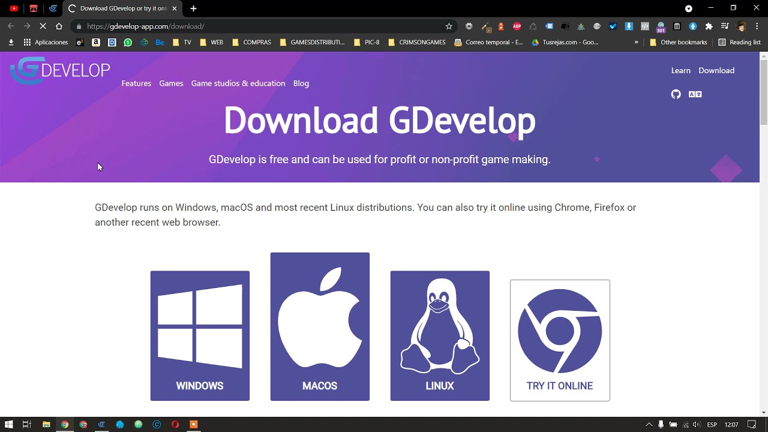
Task: Select the Linux download tile
Action: click(440, 335)
